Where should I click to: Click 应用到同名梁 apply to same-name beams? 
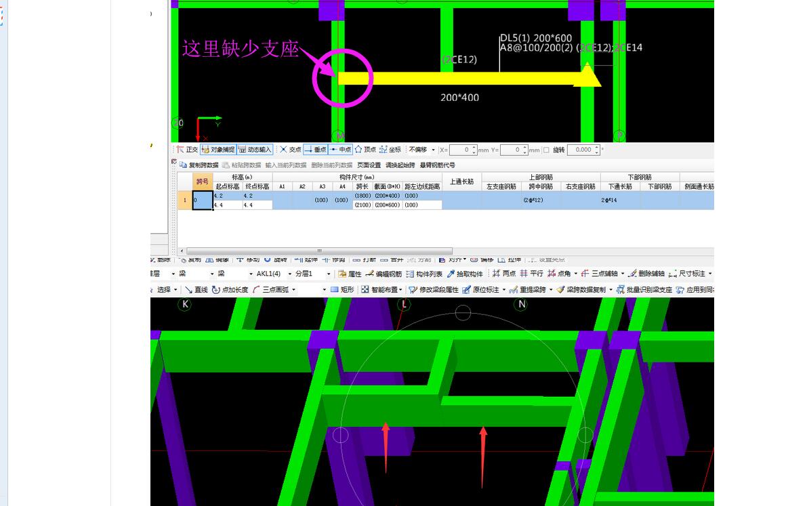(695, 290)
